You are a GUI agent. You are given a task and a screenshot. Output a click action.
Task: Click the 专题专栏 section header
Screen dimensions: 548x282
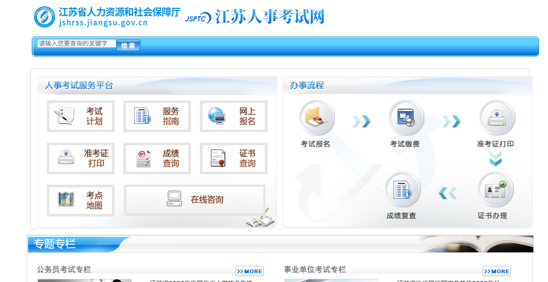pyautogui.click(x=55, y=243)
